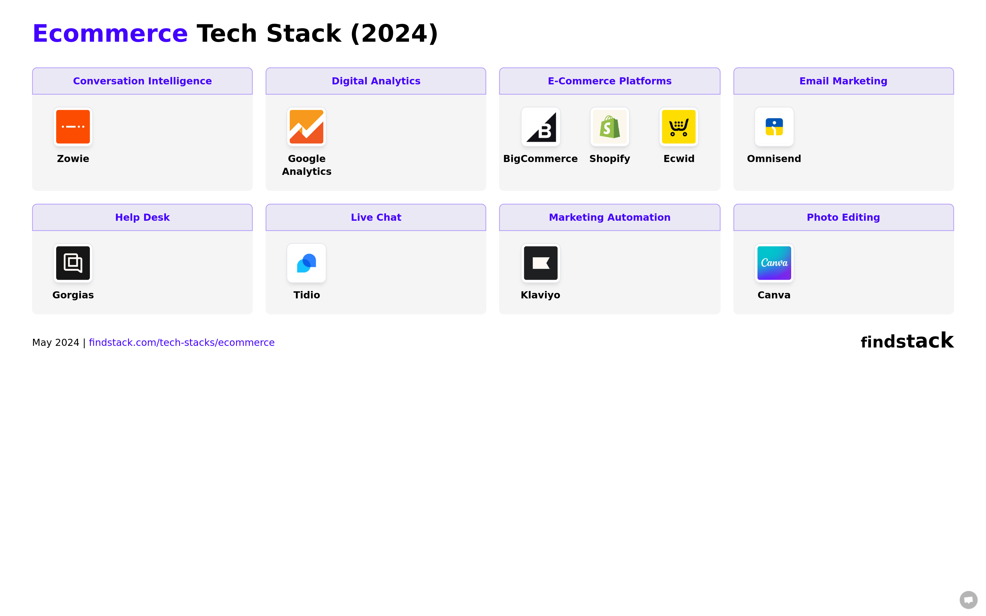This screenshot has width=986, height=616.
Task: Click the Live Chat category header
Action: point(376,218)
